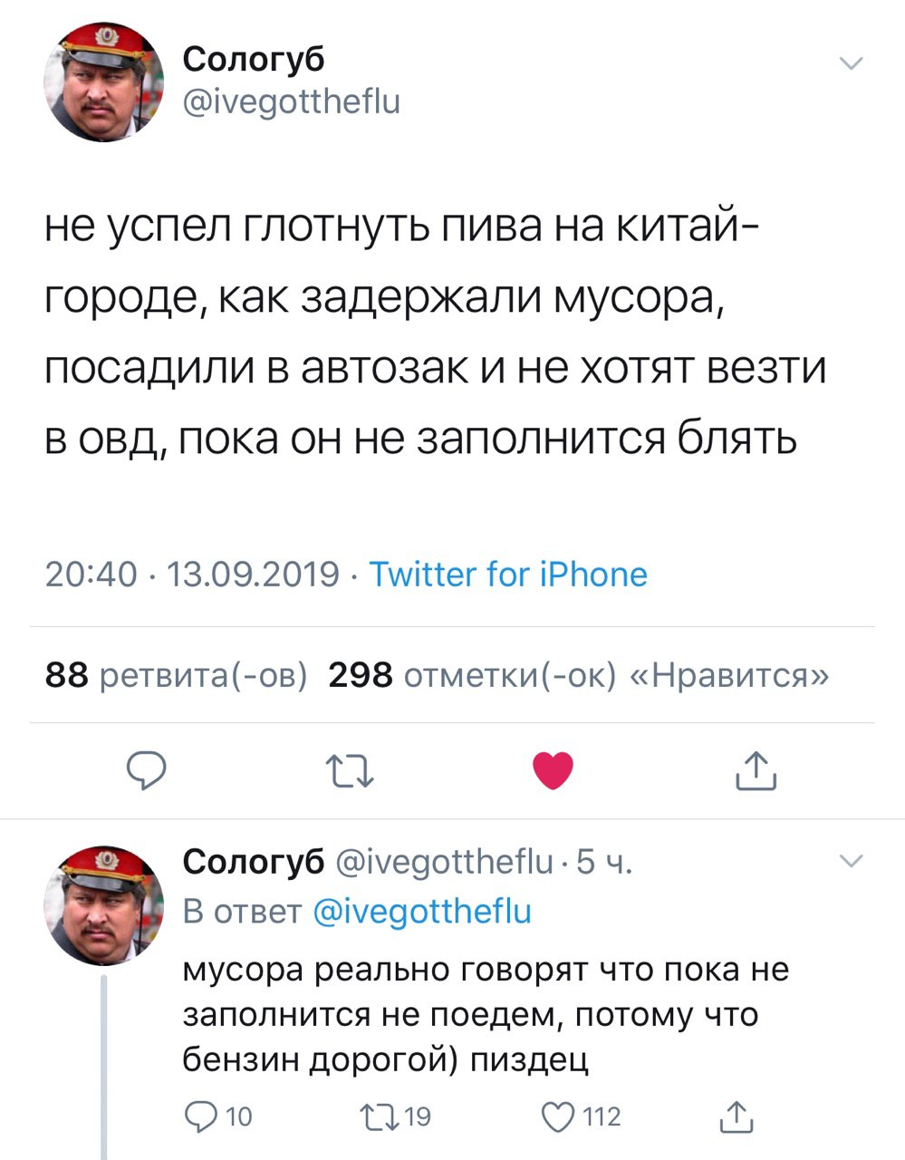
Task: View the 298 likes list
Action: coord(577,675)
